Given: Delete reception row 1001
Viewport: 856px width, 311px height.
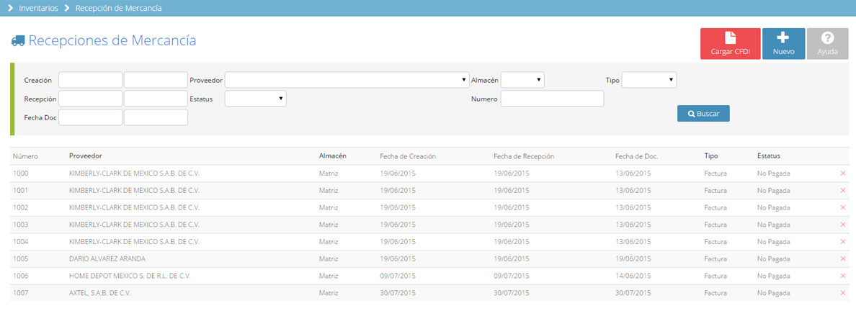Looking at the screenshot, I should [843, 191].
